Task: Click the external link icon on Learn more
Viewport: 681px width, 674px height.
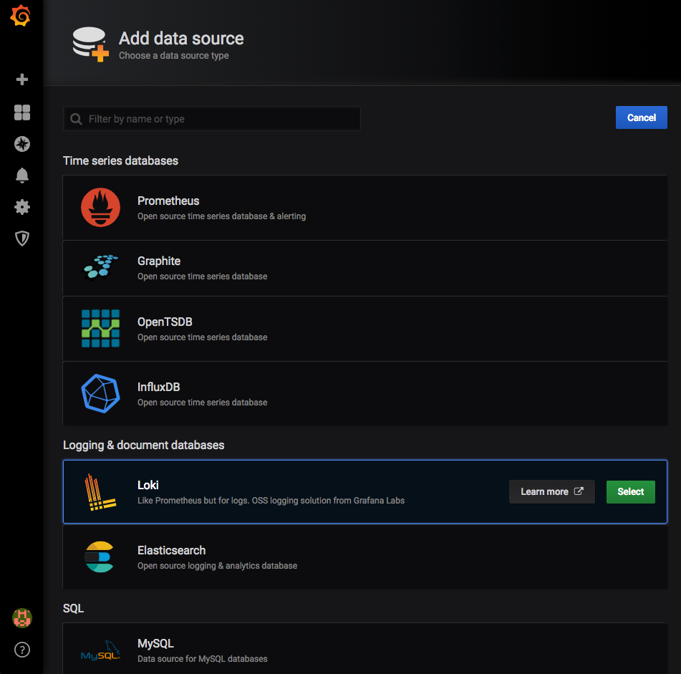Action: point(579,491)
